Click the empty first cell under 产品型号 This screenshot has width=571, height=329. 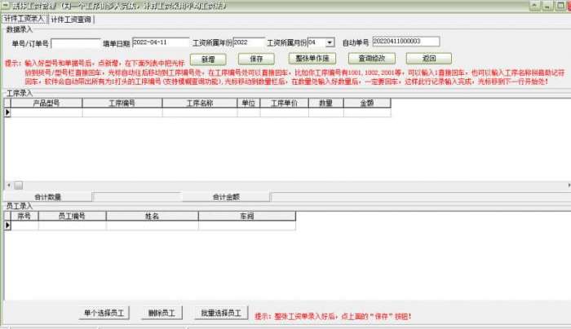[x=46, y=112]
